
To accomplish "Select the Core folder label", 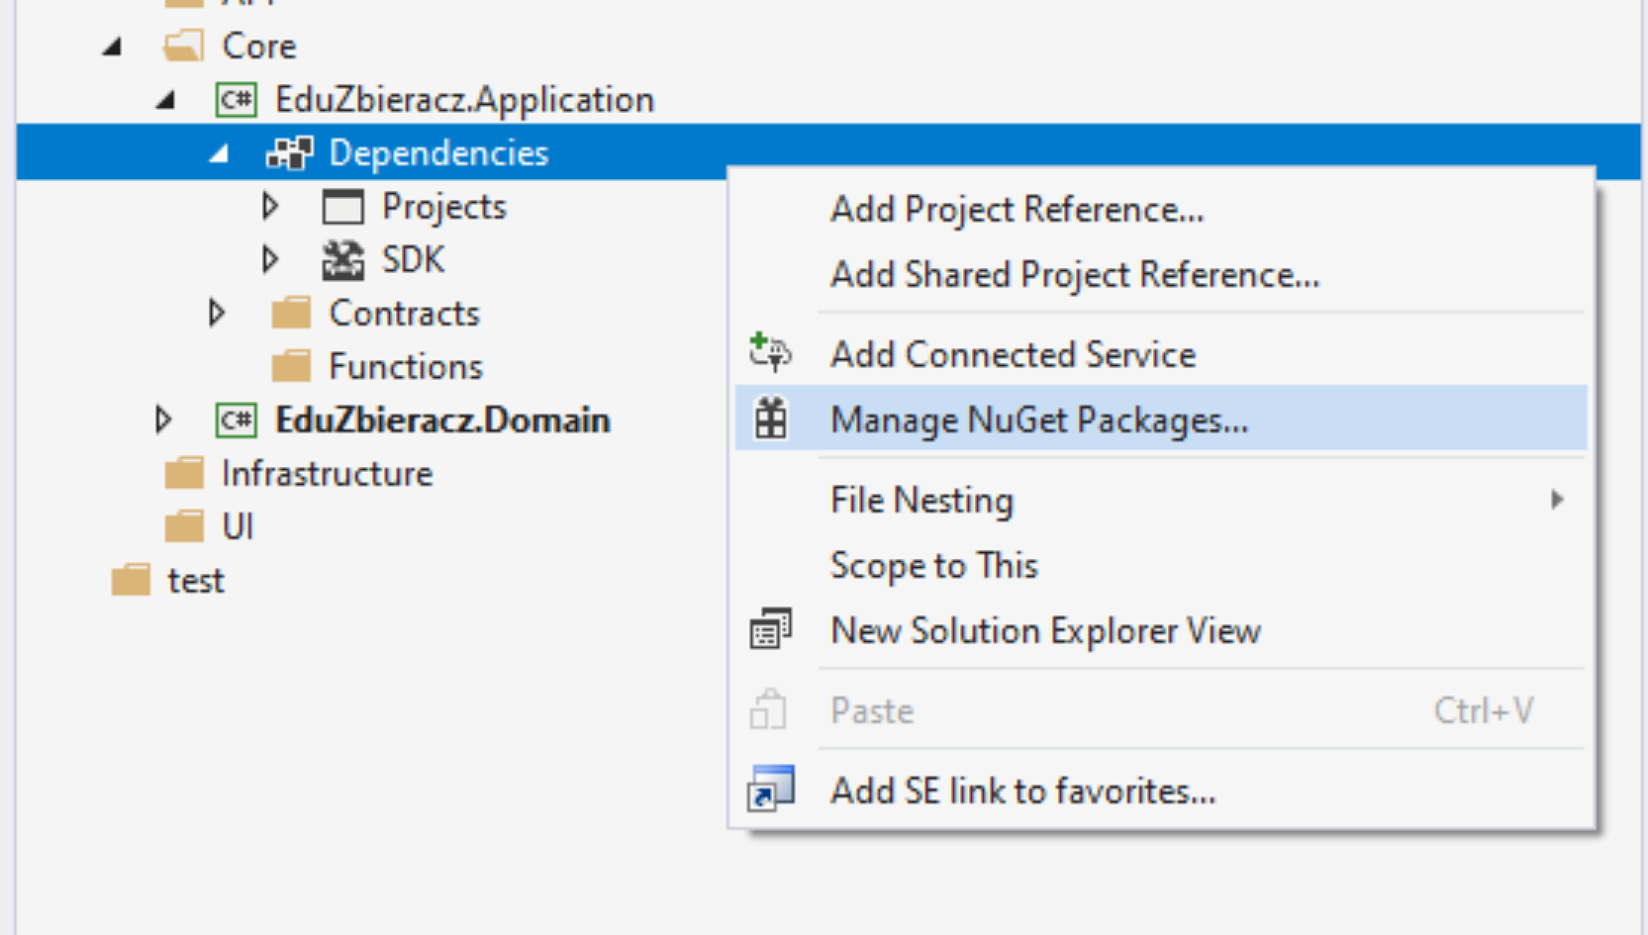I will [x=259, y=47].
